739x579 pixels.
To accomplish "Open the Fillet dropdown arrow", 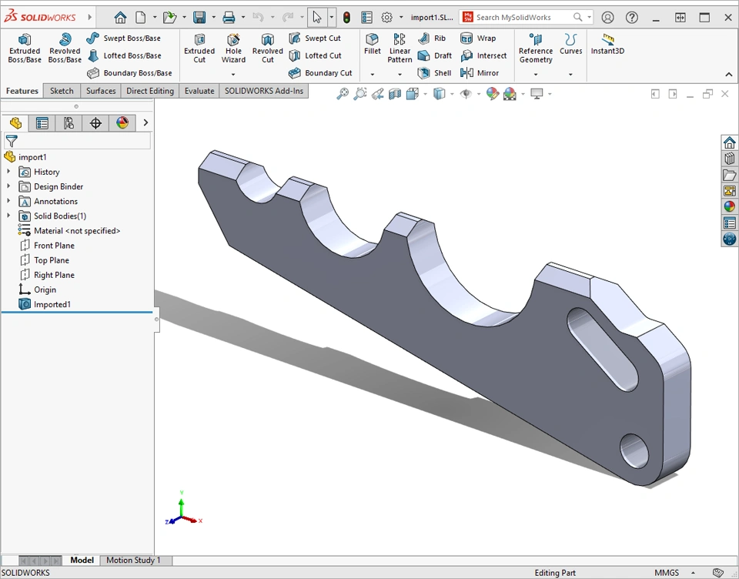I will tap(373, 74).
